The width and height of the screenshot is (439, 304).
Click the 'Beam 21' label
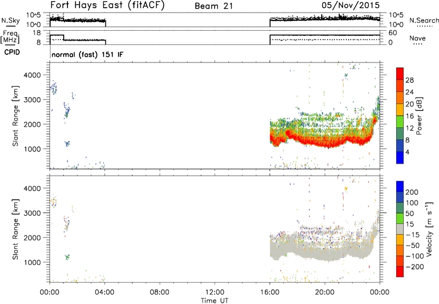(213, 6)
